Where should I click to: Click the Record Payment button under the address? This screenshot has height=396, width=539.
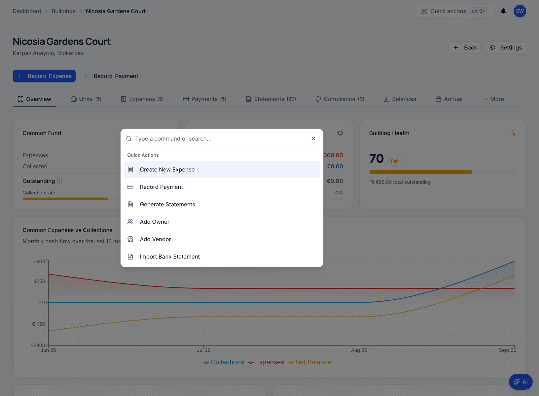click(111, 76)
